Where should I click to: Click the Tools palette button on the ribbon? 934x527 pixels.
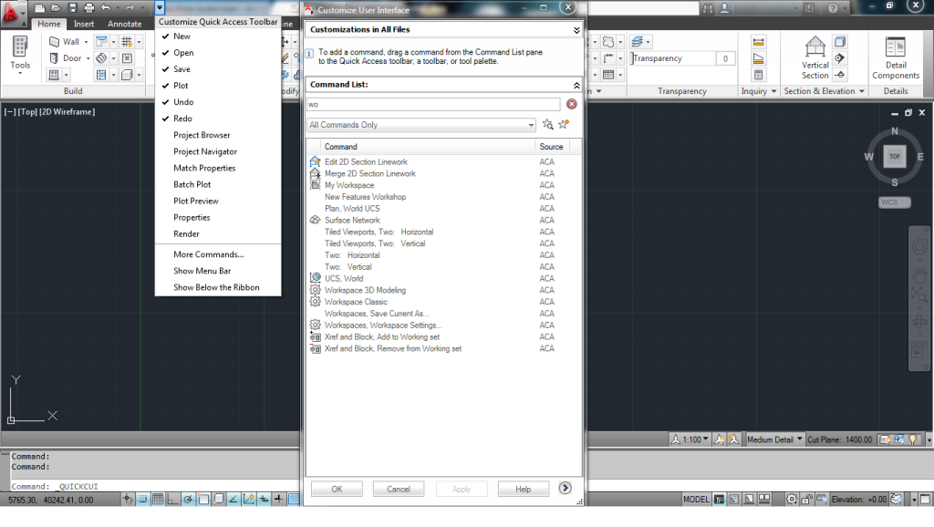tap(20, 55)
